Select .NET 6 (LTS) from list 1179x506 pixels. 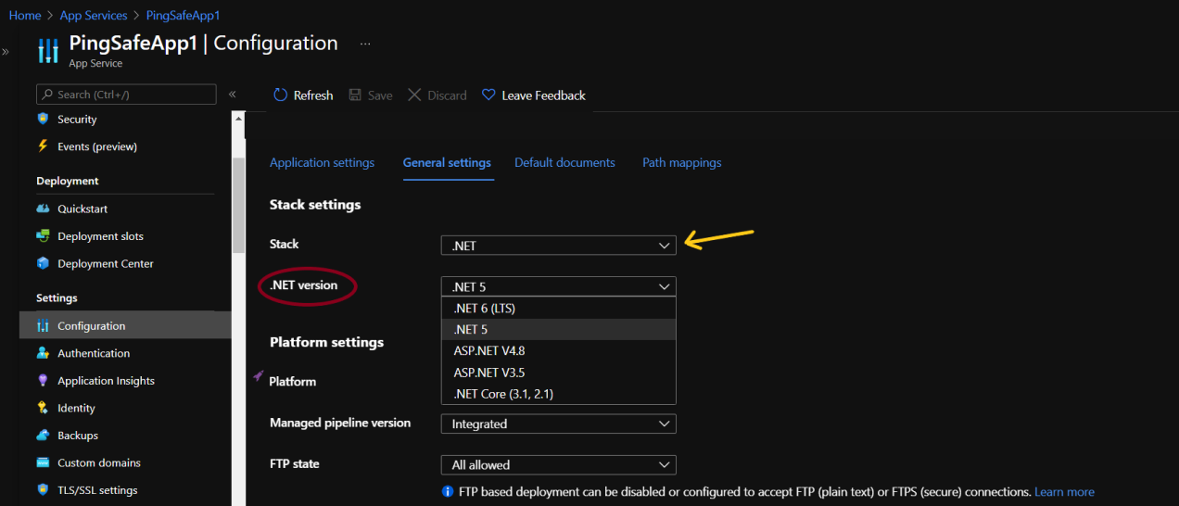click(x=483, y=309)
